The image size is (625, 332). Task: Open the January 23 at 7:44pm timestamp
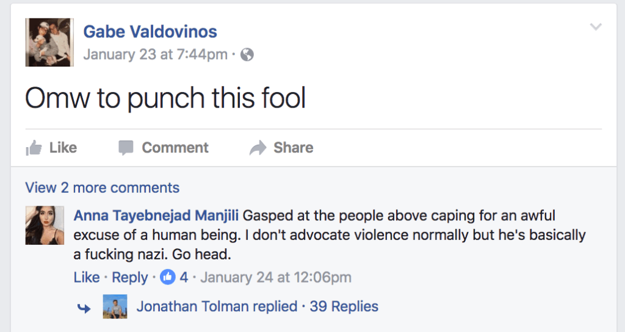[156, 54]
